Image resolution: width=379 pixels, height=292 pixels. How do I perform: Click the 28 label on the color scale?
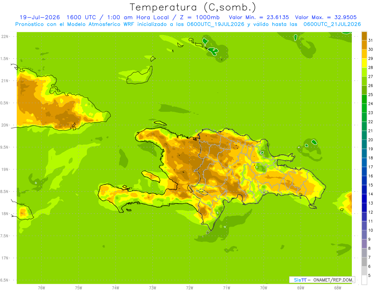click(370, 67)
